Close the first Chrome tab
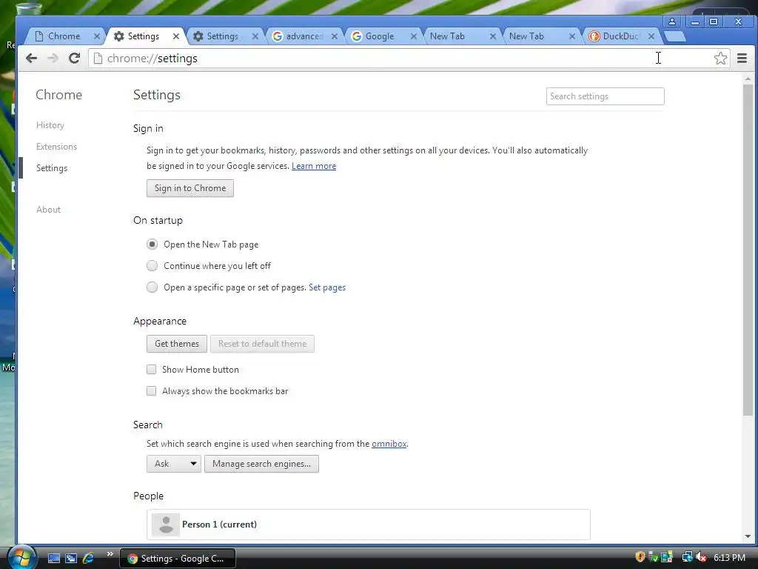758x569 pixels. (x=97, y=36)
